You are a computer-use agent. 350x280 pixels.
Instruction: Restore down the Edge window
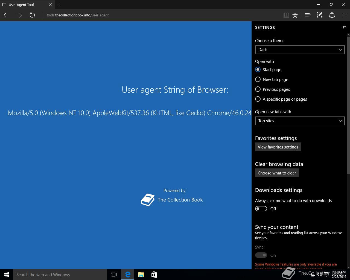331,5
